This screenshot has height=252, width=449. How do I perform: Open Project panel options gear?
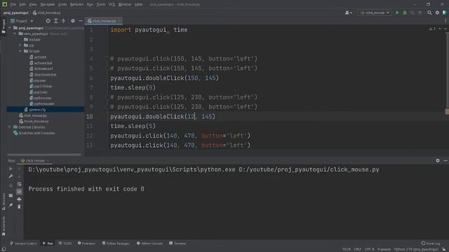[x=73, y=21]
